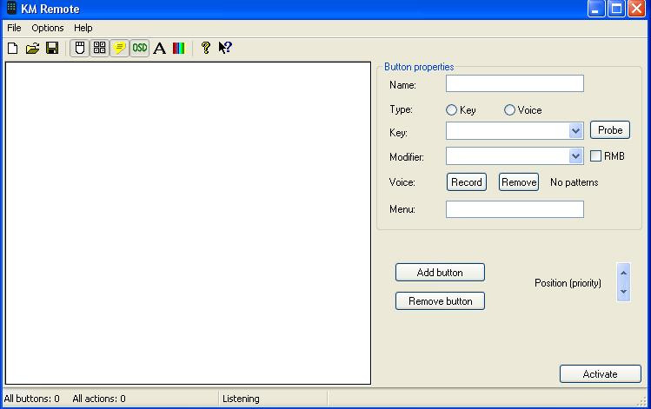Image resolution: width=651 pixels, height=409 pixels.
Task: Enable the RMB checkbox
Action: (x=595, y=156)
